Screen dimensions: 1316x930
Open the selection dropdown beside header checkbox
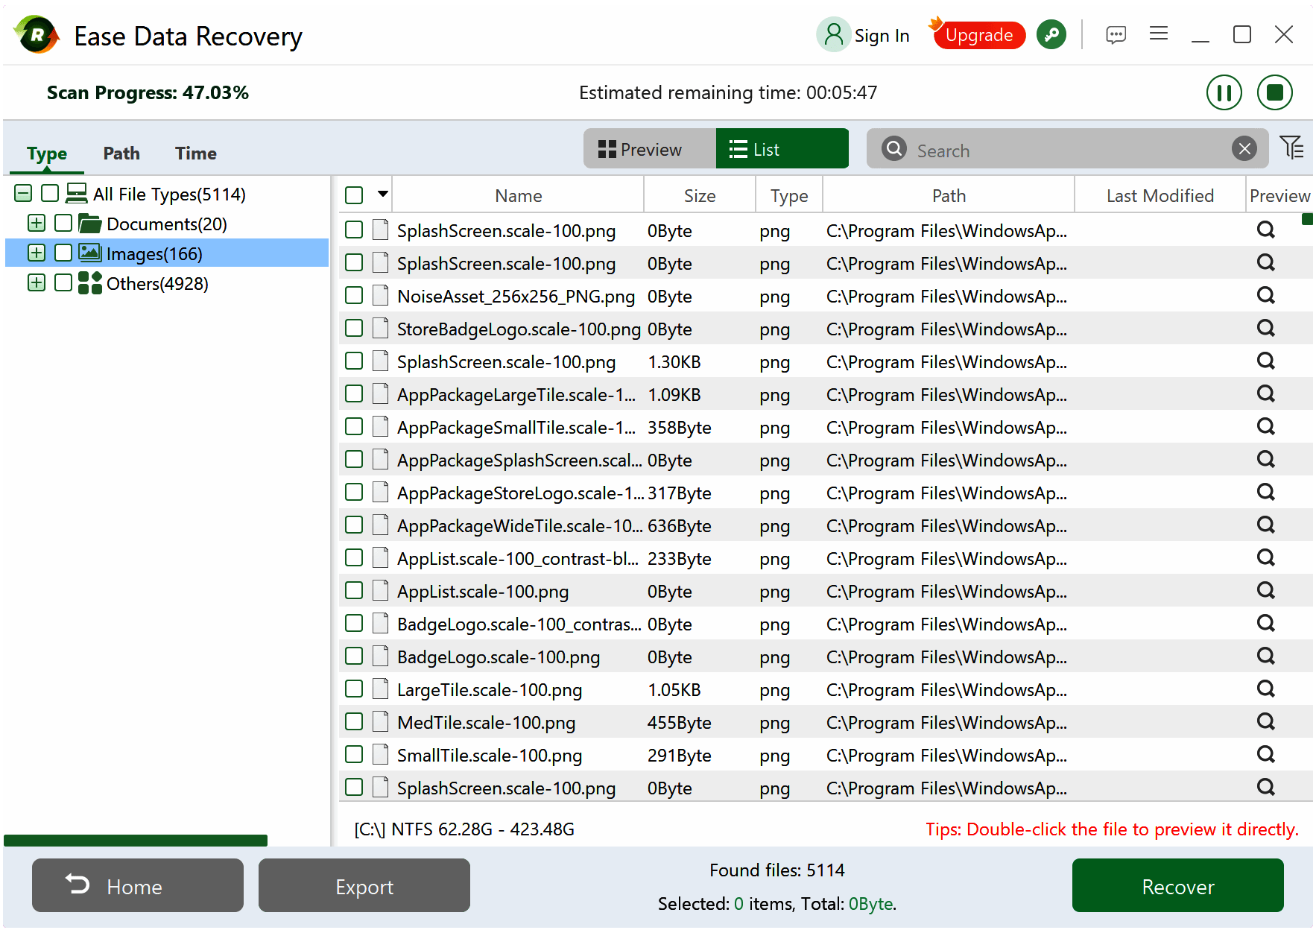(x=382, y=194)
